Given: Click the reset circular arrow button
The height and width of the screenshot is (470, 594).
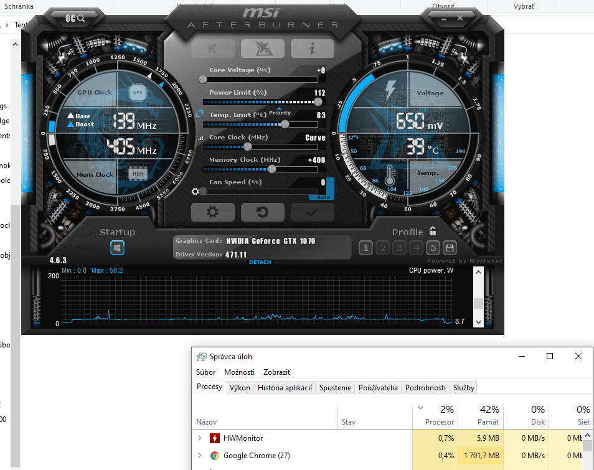Looking at the screenshot, I should click(x=263, y=212).
